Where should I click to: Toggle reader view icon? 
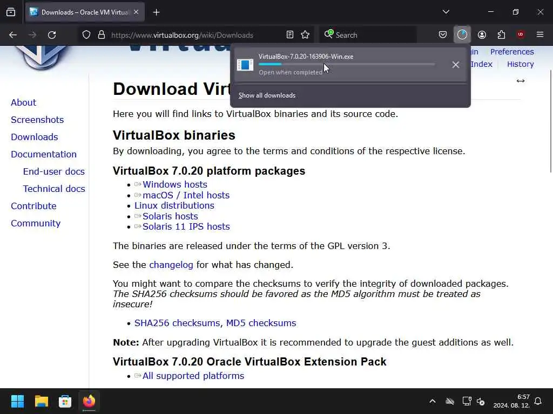290,35
